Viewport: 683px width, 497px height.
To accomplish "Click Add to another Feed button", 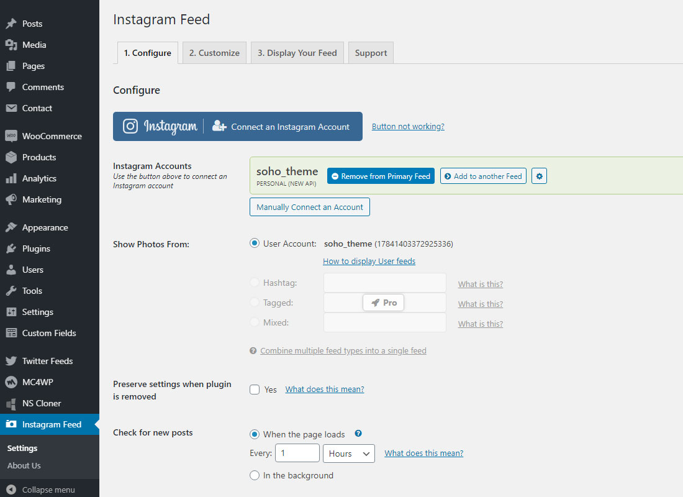I will [483, 176].
